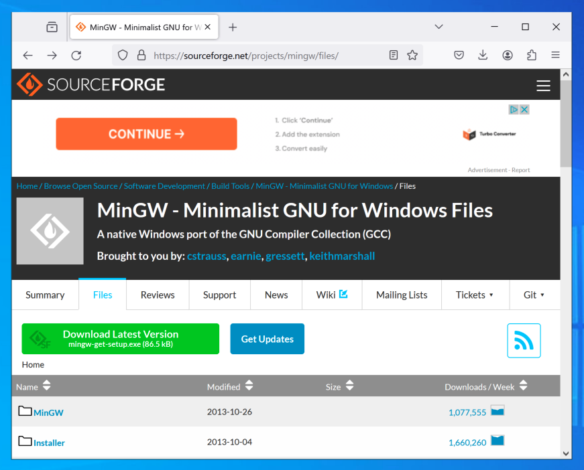The image size is (584, 470).
Task: Close the MinGW browser tab
Action: tap(208, 27)
